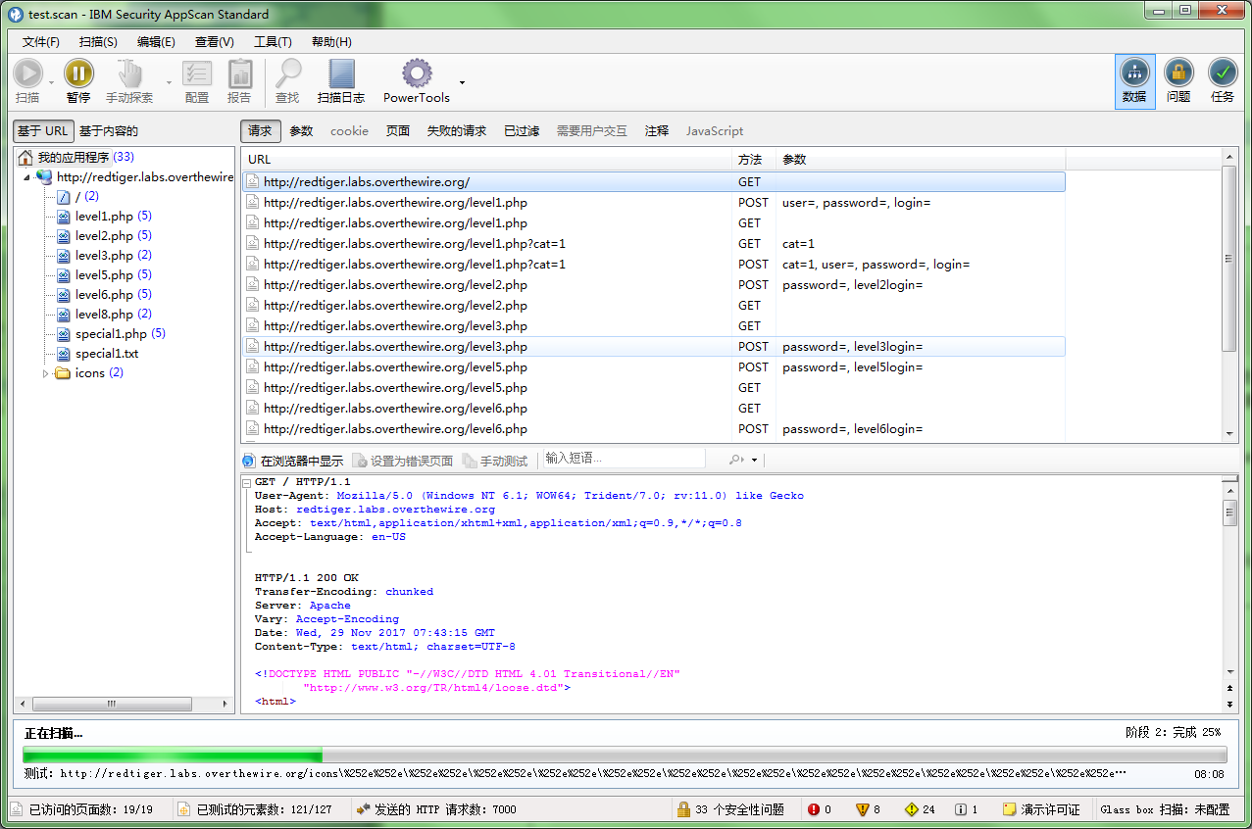Click the search binoculars icon
The height and width of the screenshot is (829, 1252).
point(735,460)
